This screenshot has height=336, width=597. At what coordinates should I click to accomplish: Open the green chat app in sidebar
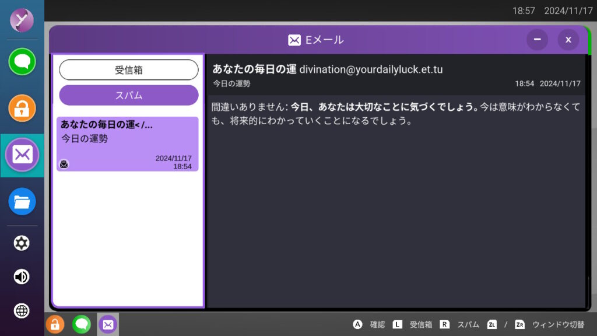coord(22,61)
